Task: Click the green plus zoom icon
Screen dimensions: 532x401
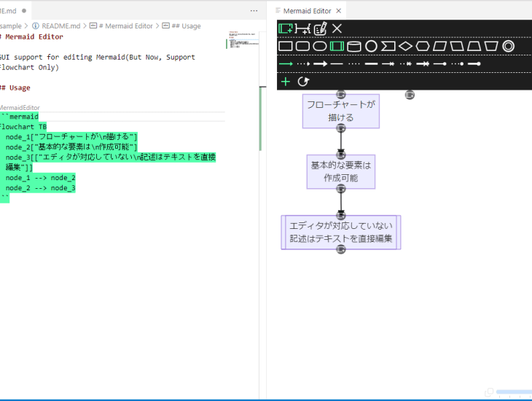Action: click(286, 82)
